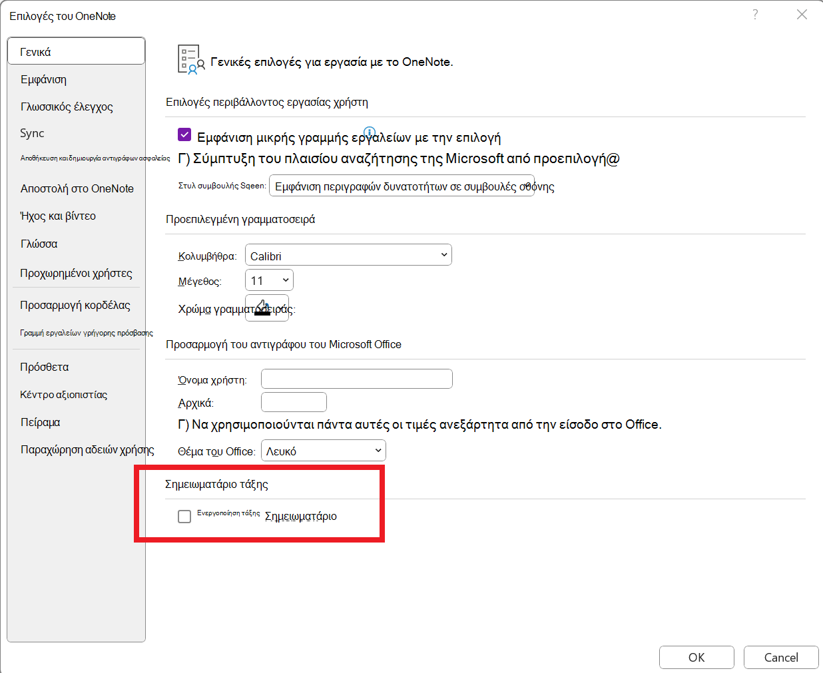Viewport: 823px width, 673px height.
Task: Open the Εμφάνιση category
Action: tap(43, 80)
